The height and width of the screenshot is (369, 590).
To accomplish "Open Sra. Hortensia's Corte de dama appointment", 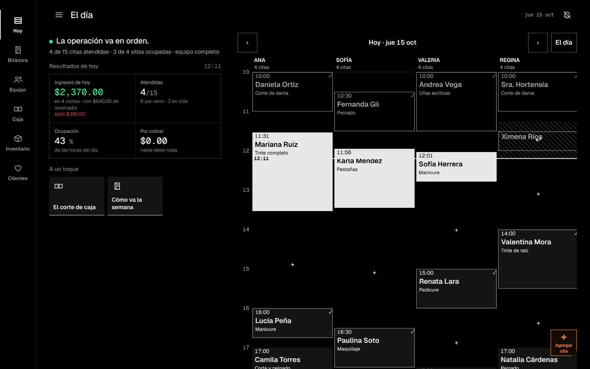I will pos(537,92).
